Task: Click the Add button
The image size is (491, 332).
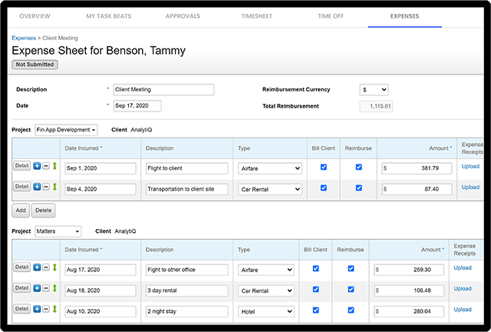Action: click(x=21, y=211)
